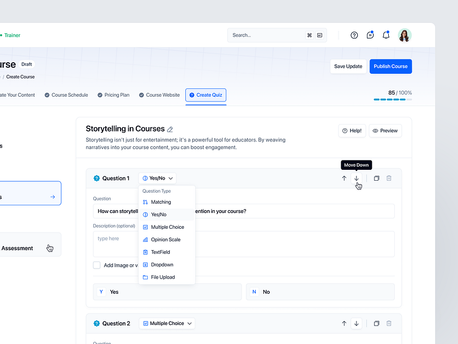Duplicate Question 1

(x=377, y=178)
